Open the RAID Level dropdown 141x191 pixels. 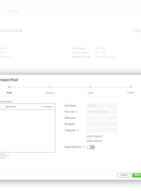[102, 118]
